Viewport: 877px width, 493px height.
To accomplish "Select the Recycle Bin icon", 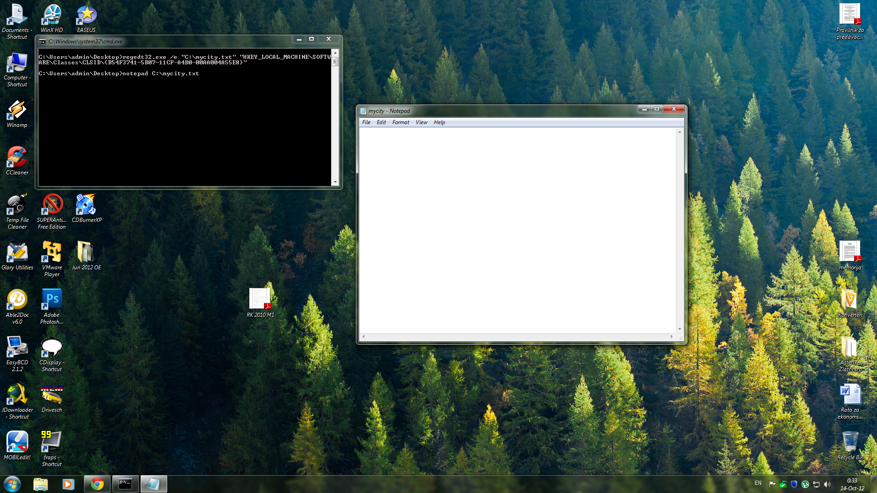I will (850, 442).
